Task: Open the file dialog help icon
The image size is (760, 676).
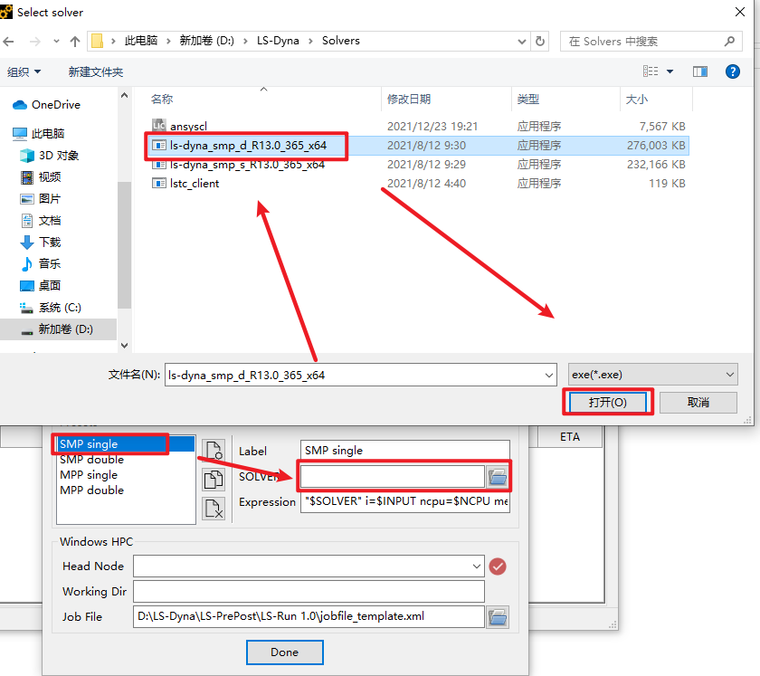Action: (x=734, y=71)
